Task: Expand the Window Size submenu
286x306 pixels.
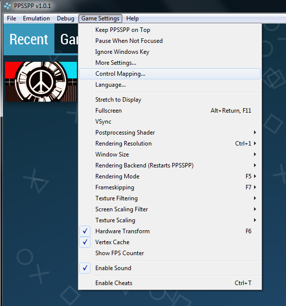Action: (x=170, y=154)
